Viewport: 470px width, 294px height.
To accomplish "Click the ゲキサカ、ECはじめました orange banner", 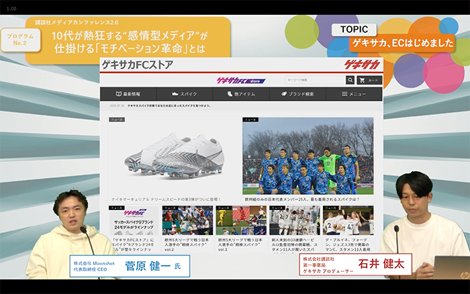I will point(402,43).
